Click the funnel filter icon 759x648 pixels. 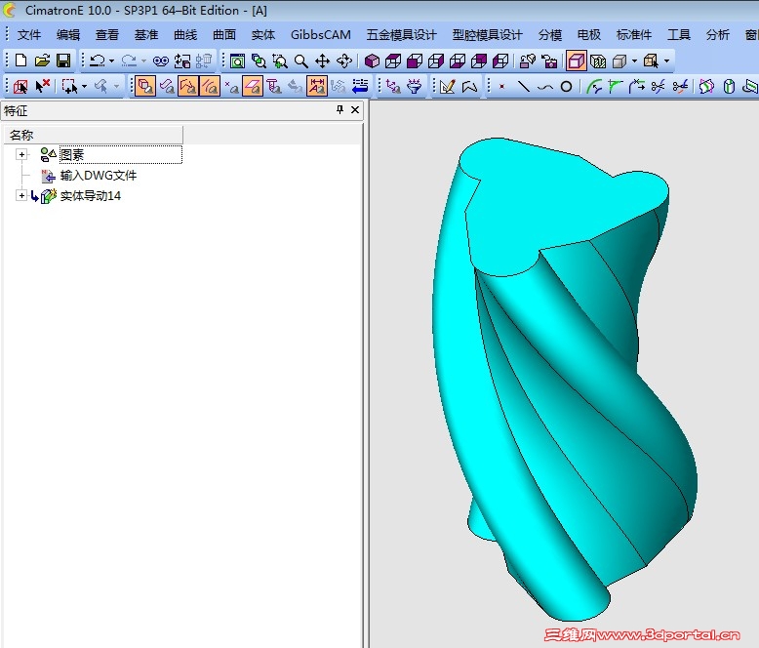tap(415, 87)
